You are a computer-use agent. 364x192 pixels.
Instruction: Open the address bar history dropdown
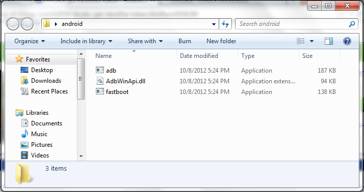[214, 24]
